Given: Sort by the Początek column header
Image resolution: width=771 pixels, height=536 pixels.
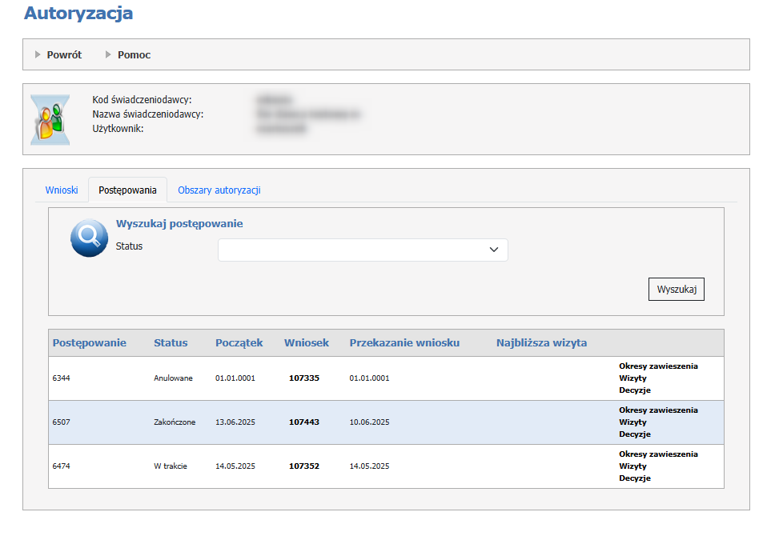Looking at the screenshot, I should (239, 343).
